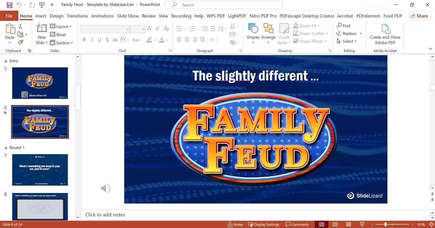
Task: Open the Change Case dropdown
Action: (x=137, y=40)
